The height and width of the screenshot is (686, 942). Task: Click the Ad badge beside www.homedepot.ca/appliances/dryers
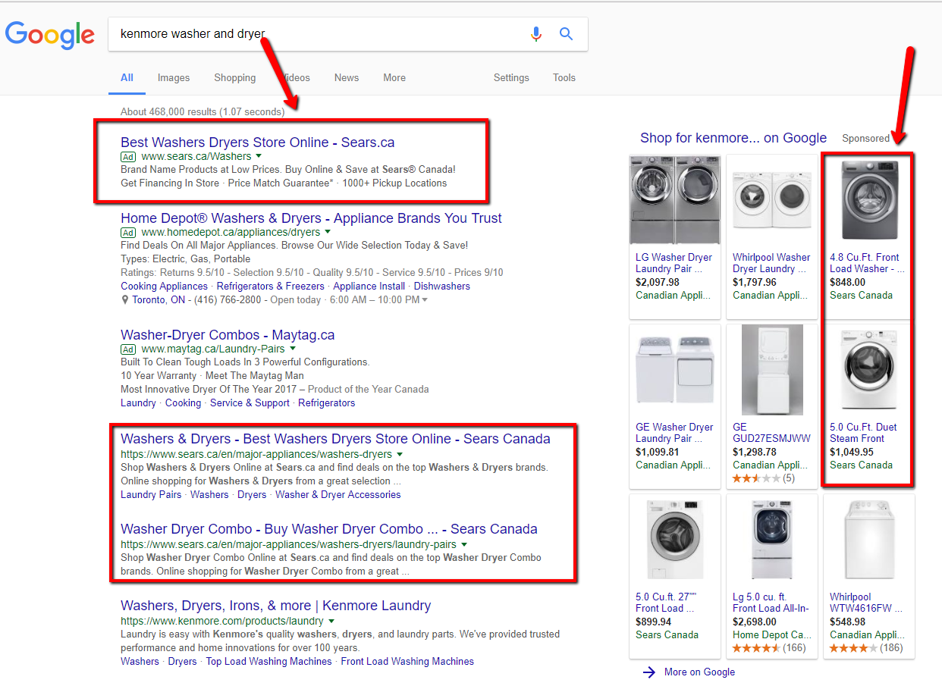(x=128, y=233)
